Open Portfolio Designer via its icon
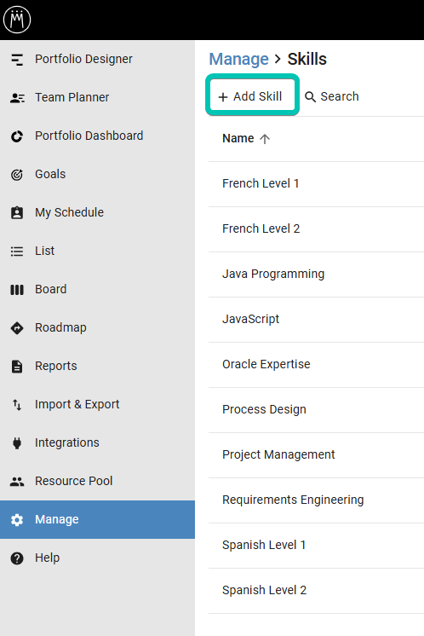This screenshot has width=424, height=636. pos(17,59)
